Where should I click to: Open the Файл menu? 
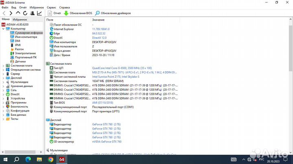pyautogui.click(x=5, y=7)
